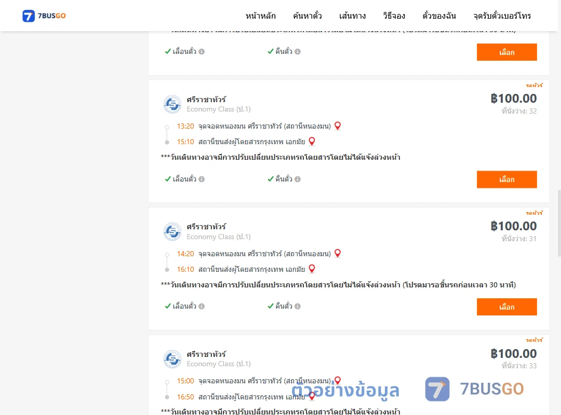The width and height of the screenshot is (561, 415).
Task: Open map pin for 14:20 departure at หนองมน
Action: tap(338, 254)
